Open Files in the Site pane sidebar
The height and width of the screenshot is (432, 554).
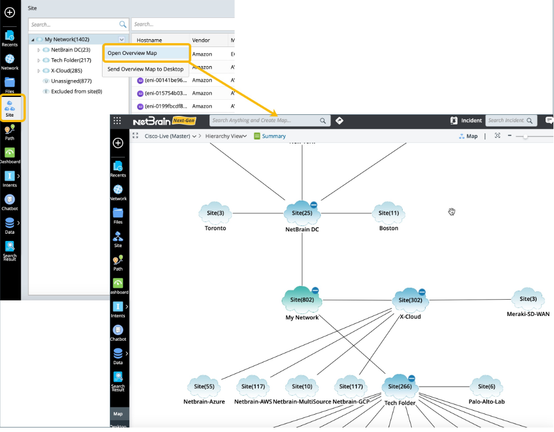point(10,85)
